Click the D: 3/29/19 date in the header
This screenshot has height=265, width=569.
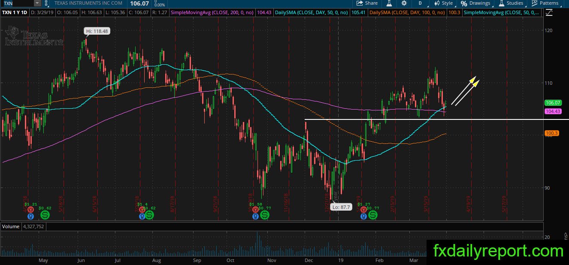pyautogui.click(x=42, y=13)
